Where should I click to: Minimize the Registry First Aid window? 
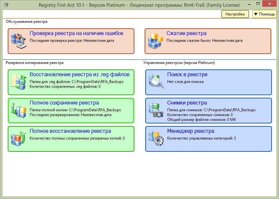[249, 4]
